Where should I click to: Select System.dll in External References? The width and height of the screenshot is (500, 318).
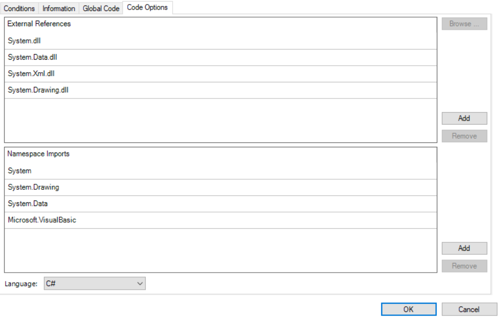pos(24,41)
